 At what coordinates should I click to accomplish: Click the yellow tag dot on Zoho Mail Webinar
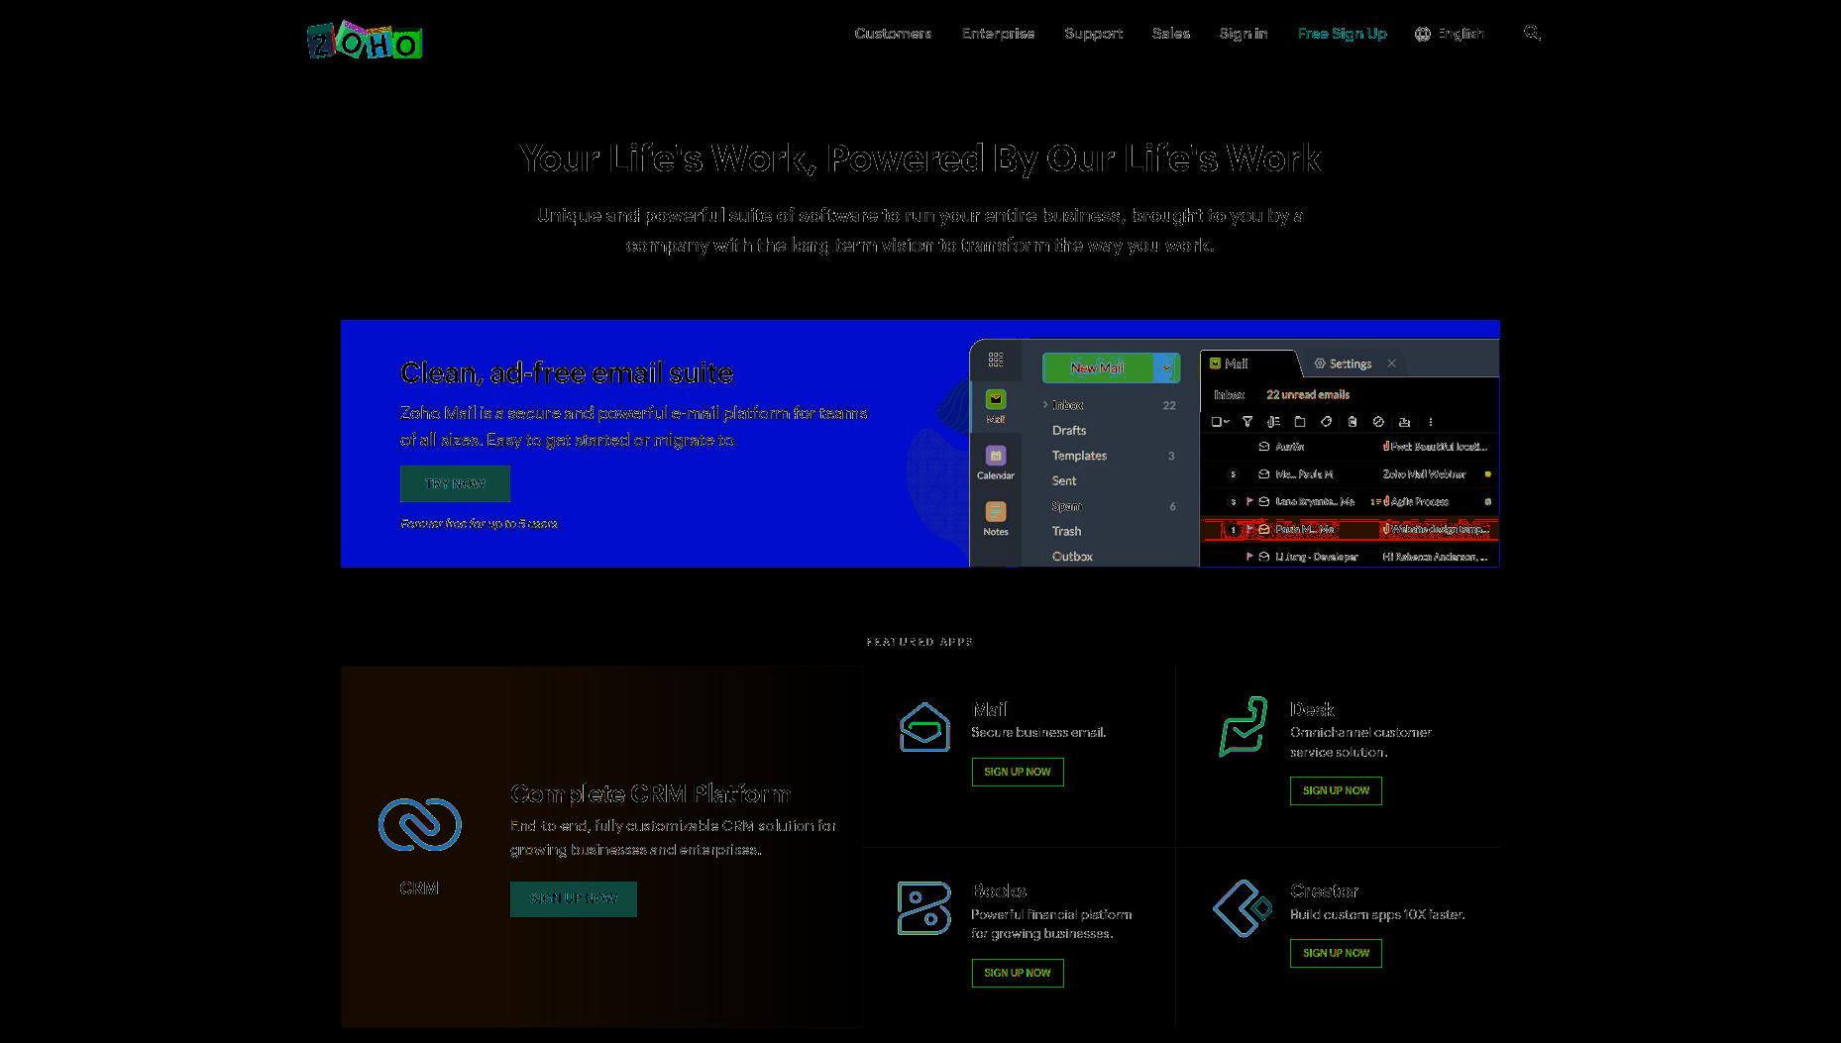[1487, 474]
